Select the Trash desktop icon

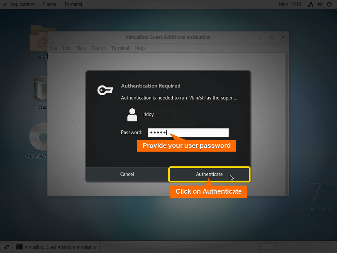41,92
